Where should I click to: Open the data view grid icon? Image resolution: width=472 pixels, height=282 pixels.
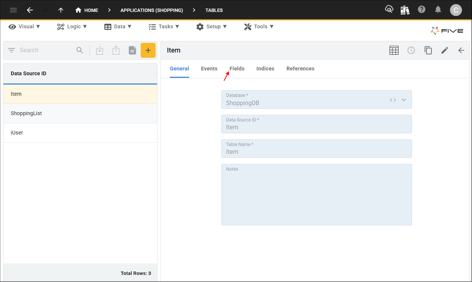tap(394, 50)
